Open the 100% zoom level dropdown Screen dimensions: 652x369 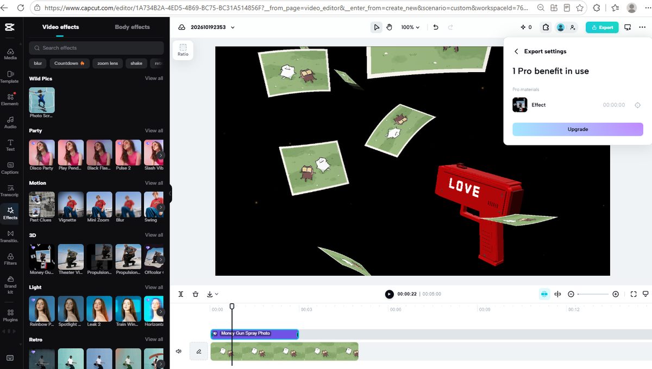pyautogui.click(x=410, y=27)
